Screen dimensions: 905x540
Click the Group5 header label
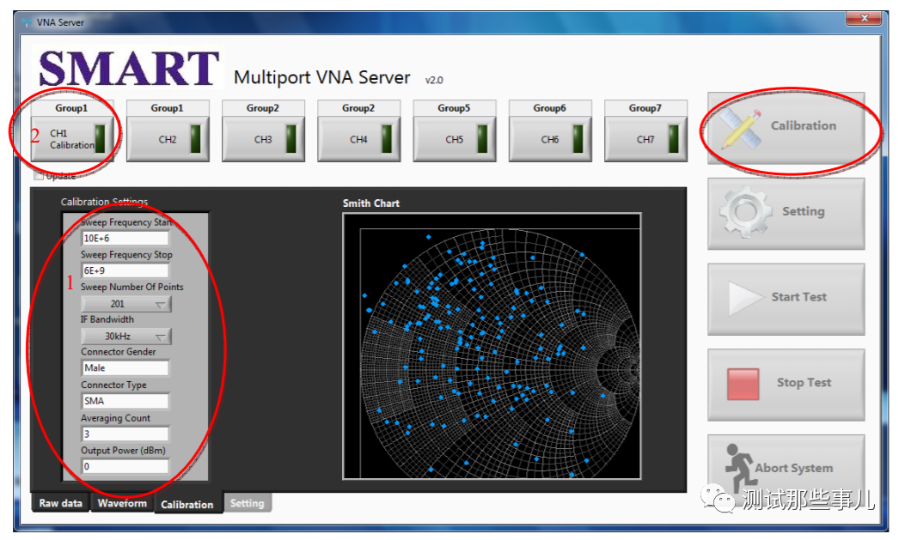click(x=455, y=108)
